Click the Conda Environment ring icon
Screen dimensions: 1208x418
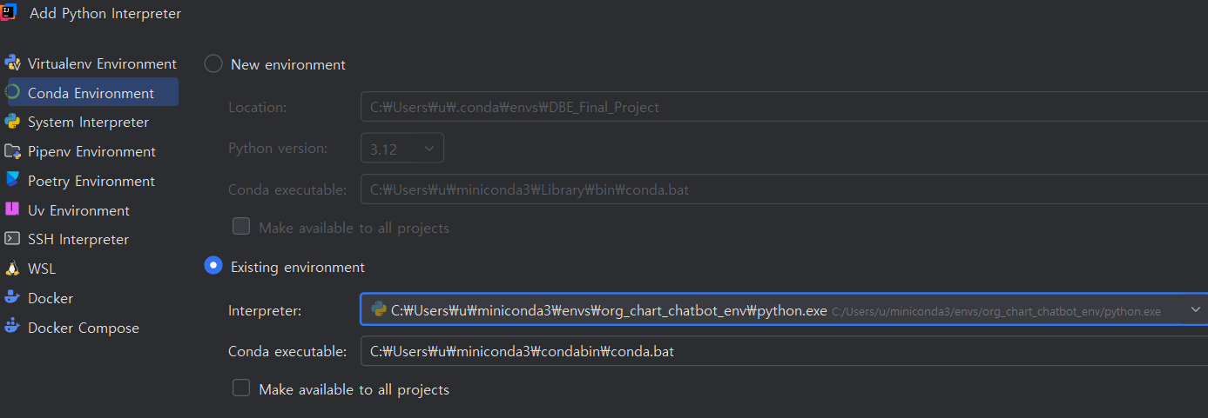(x=12, y=93)
